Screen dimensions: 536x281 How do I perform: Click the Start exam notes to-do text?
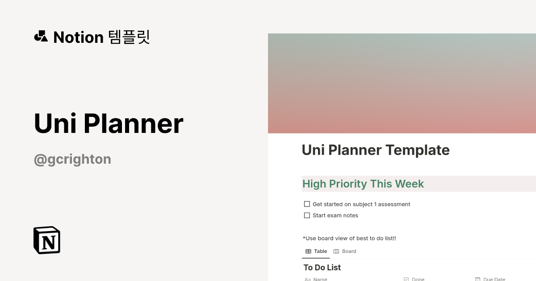point(335,215)
